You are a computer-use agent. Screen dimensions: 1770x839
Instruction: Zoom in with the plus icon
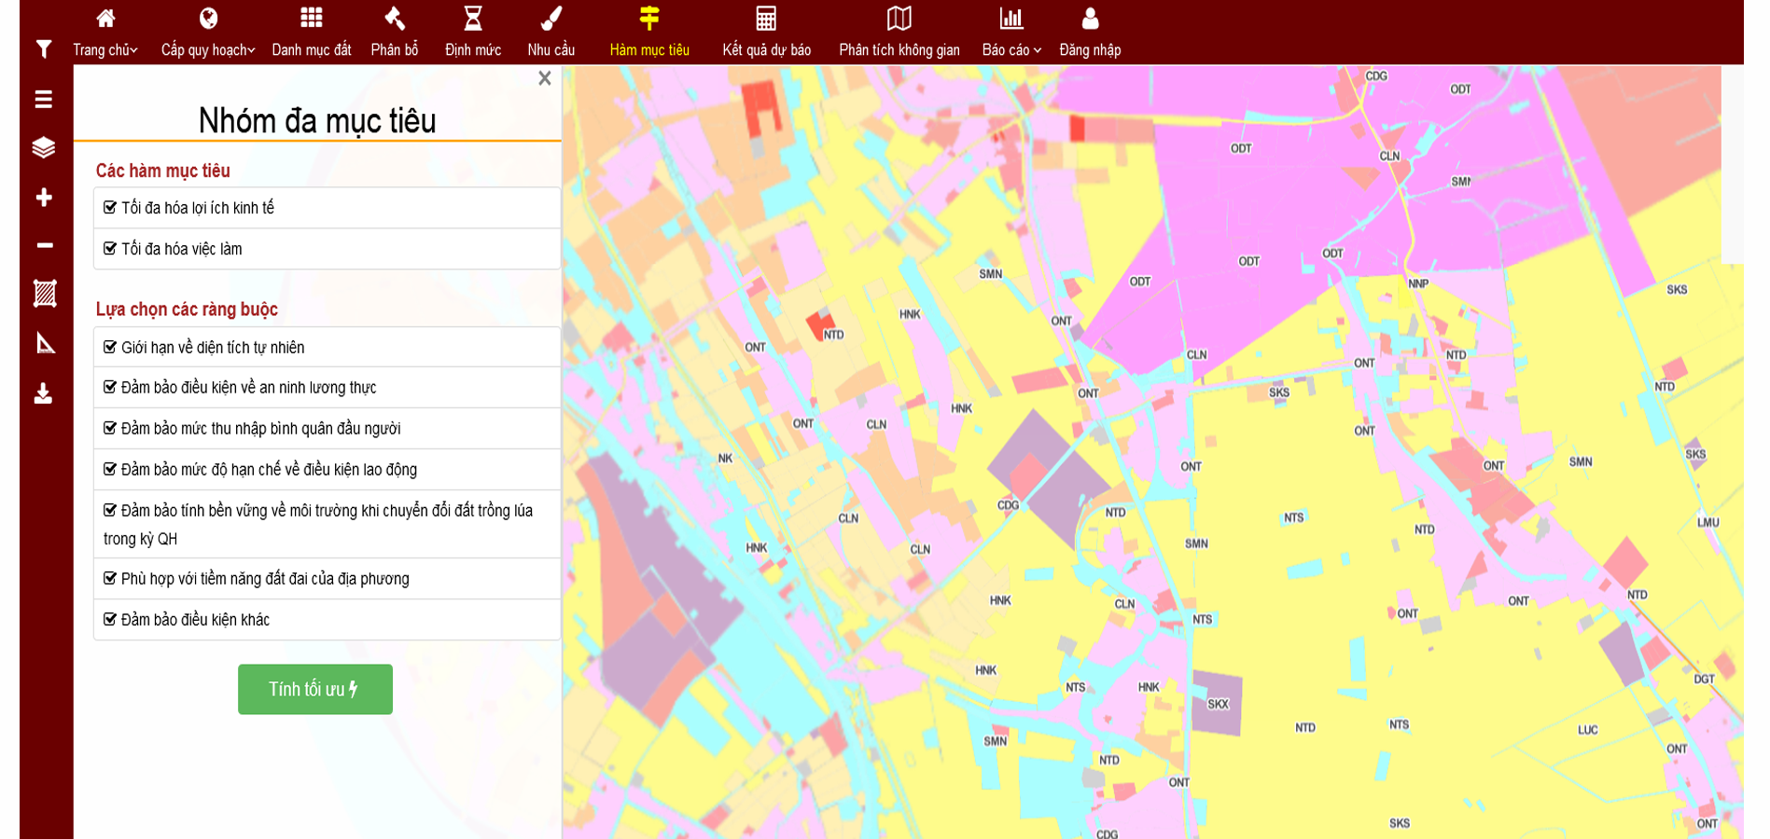[43, 198]
